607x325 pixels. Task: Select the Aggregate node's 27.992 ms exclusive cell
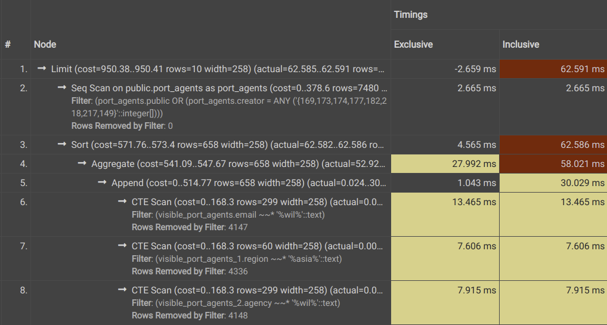point(445,164)
